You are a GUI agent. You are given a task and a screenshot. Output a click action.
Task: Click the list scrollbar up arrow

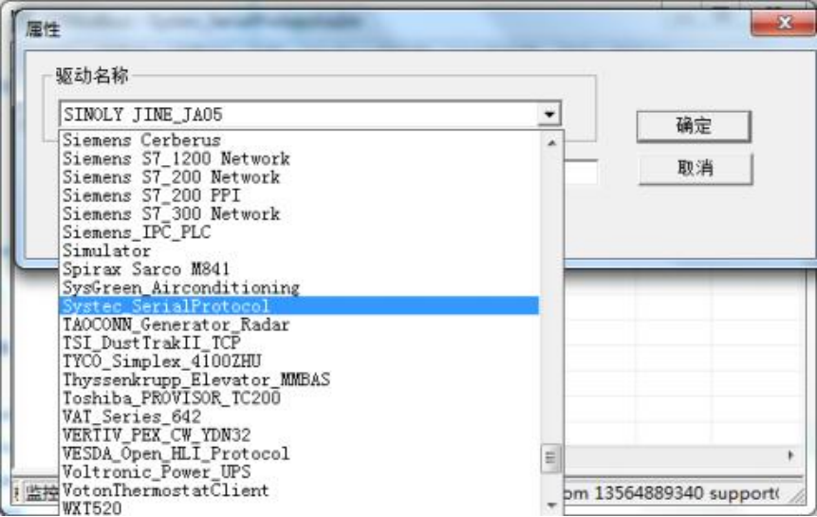551,142
